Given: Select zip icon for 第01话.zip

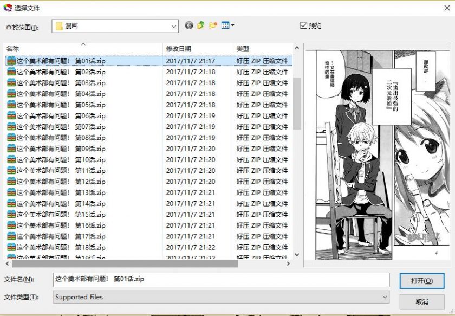Looking at the screenshot, I should (x=11, y=61).
